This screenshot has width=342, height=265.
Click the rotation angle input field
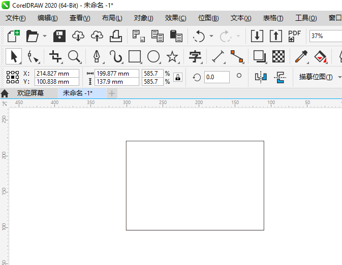tap(216, 77)
